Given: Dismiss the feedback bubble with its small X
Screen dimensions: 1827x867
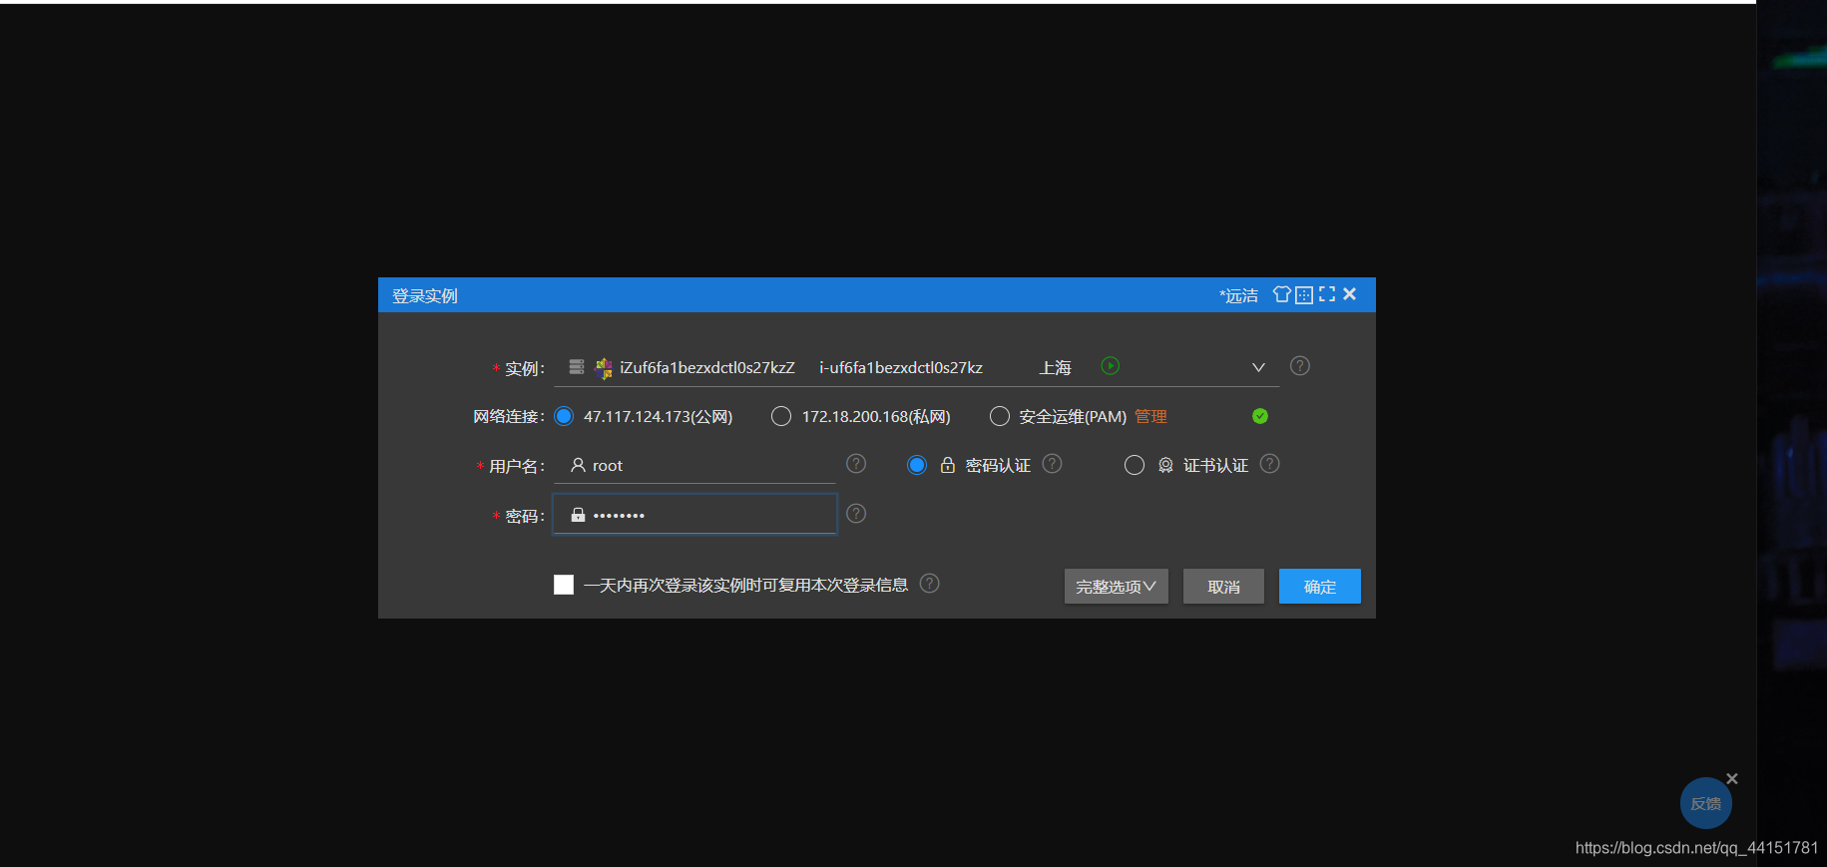Looking at the screenshot, I should [1732, 779].
